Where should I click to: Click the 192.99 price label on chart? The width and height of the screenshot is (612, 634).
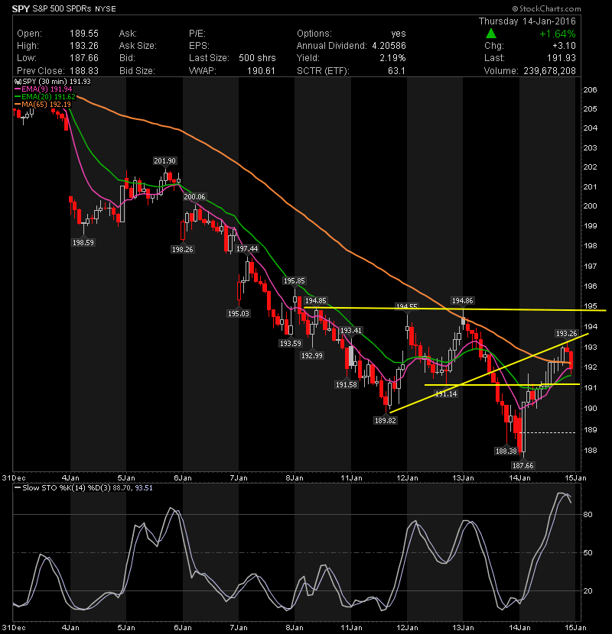point(312,356)
